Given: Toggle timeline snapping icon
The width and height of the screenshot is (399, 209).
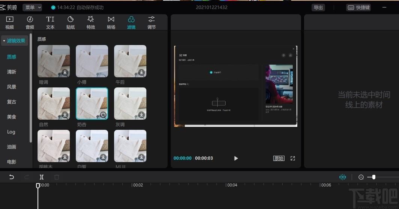Looking at the screenshot, I should pos(343,177).
